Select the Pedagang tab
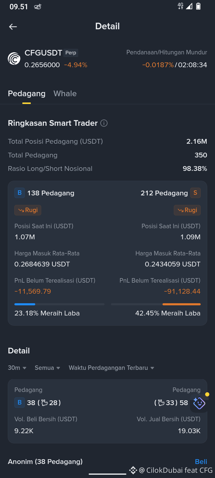Image resolution: width=215 pixels, height=478 pixels. click(27, 94)
